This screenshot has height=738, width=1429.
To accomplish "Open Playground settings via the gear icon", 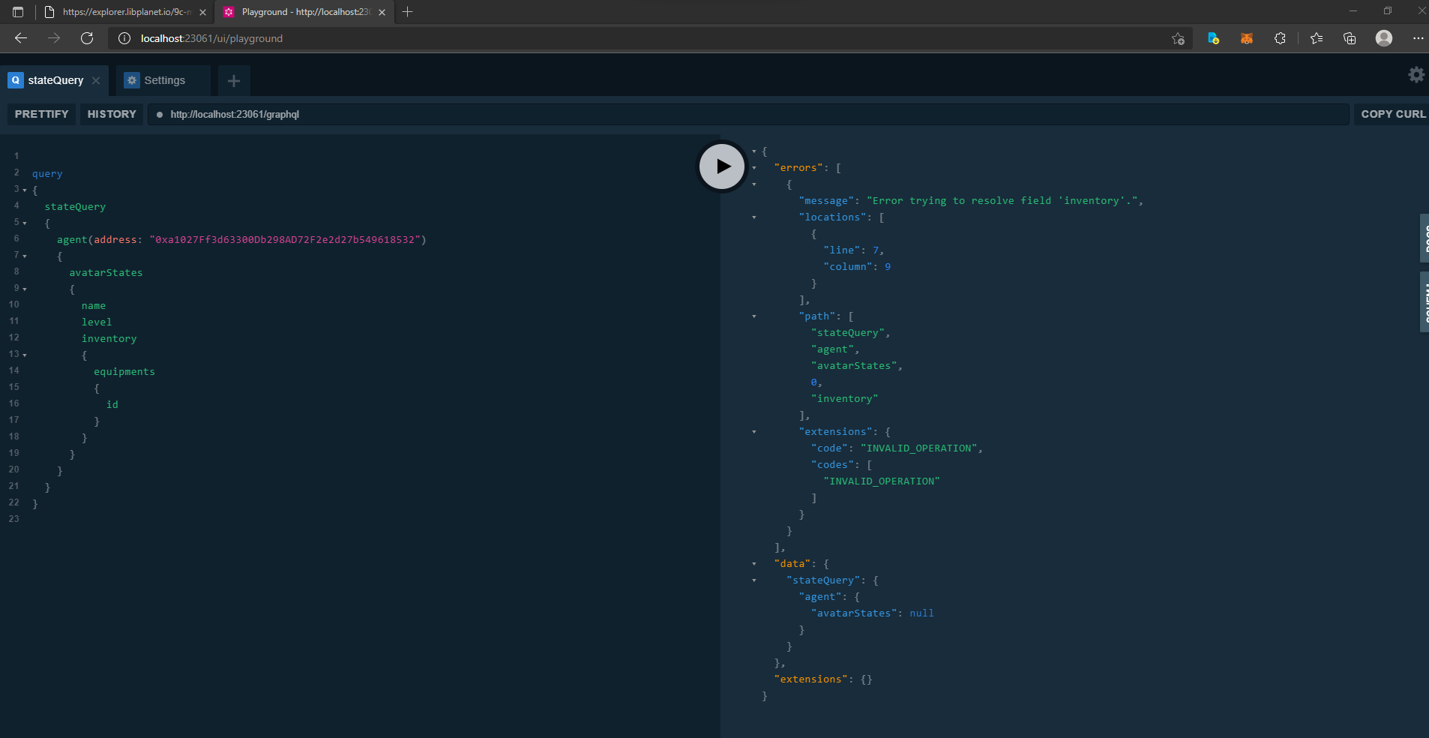I will click(1416, 74).
